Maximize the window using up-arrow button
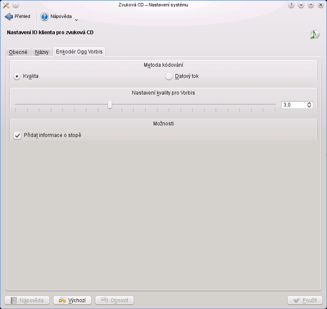 [x=311, y=5]
